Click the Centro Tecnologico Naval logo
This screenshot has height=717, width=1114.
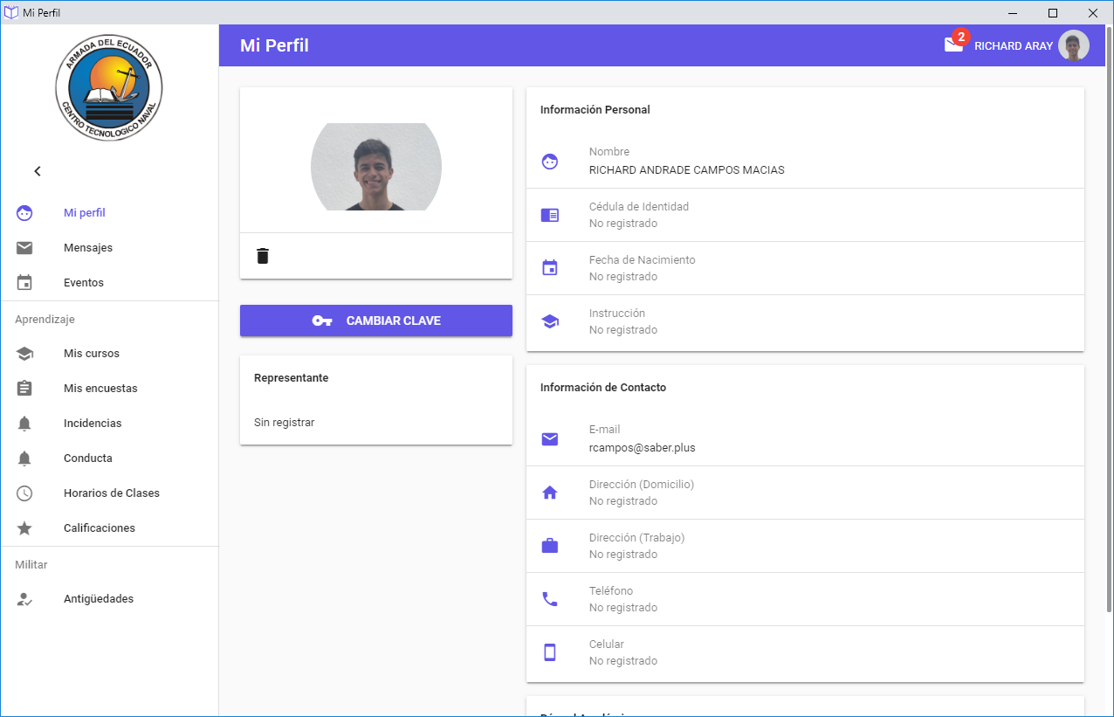point(109,88)
